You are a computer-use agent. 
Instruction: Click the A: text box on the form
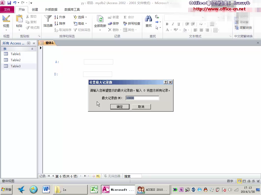click(98, 62)
